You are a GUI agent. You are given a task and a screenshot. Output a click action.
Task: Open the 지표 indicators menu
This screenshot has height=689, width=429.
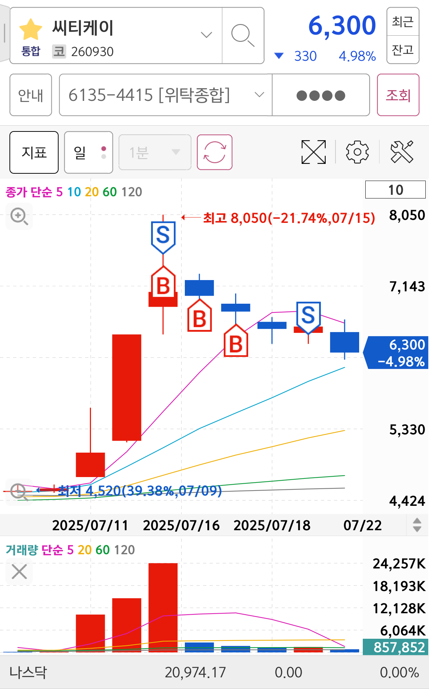coord(34,152)
